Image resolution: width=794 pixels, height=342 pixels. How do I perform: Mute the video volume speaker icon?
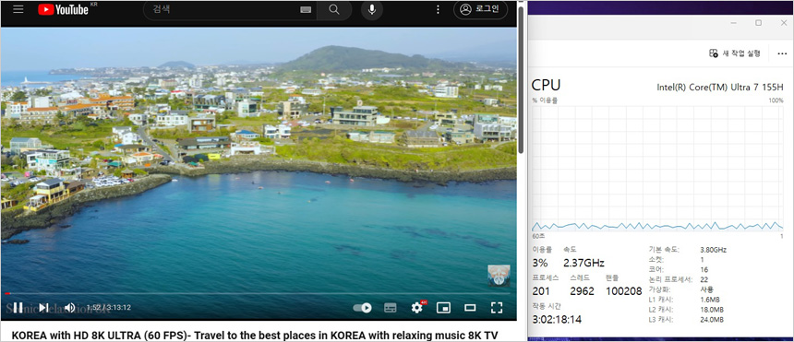(x=70, y=308)
